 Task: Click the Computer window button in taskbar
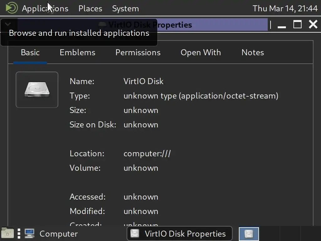(52, 233)
